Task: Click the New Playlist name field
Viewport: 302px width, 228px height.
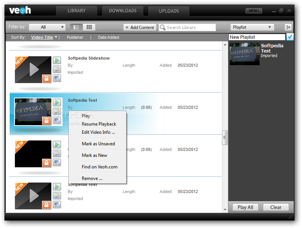Action: [x=257, y=37]
